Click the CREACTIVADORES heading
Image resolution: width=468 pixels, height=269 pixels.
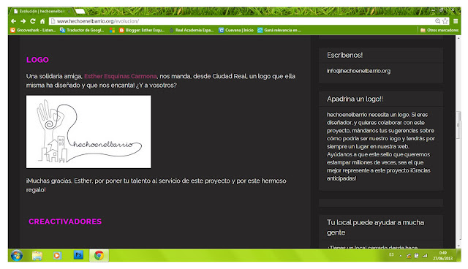click(65, 221)
